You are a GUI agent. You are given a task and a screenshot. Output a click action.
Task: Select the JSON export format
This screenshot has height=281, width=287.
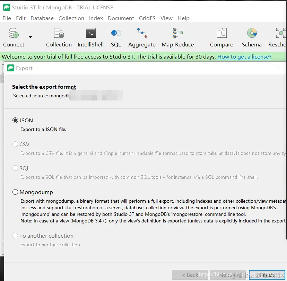[15, 120]
